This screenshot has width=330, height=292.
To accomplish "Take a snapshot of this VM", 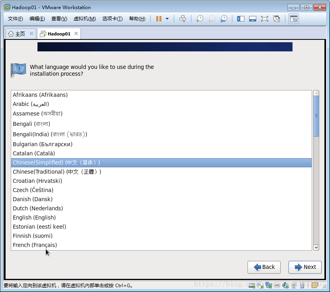I will click(200, 19).
